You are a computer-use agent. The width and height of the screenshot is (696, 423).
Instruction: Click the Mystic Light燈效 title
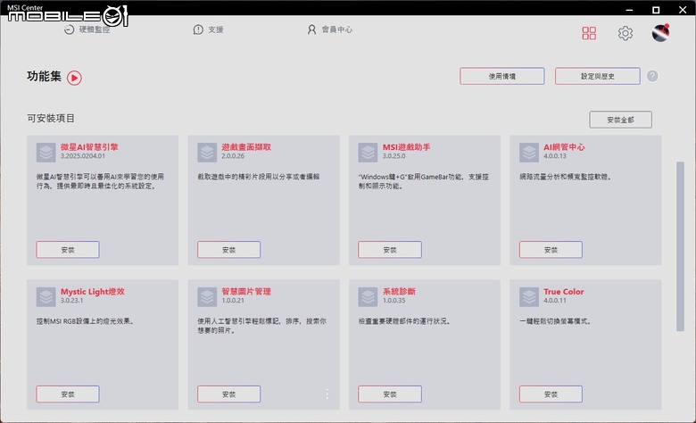point(93,292)
